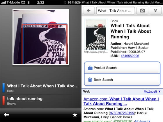Open the ISBN 1846552206 link
163x122 pixels.
(x=130, y=56)
